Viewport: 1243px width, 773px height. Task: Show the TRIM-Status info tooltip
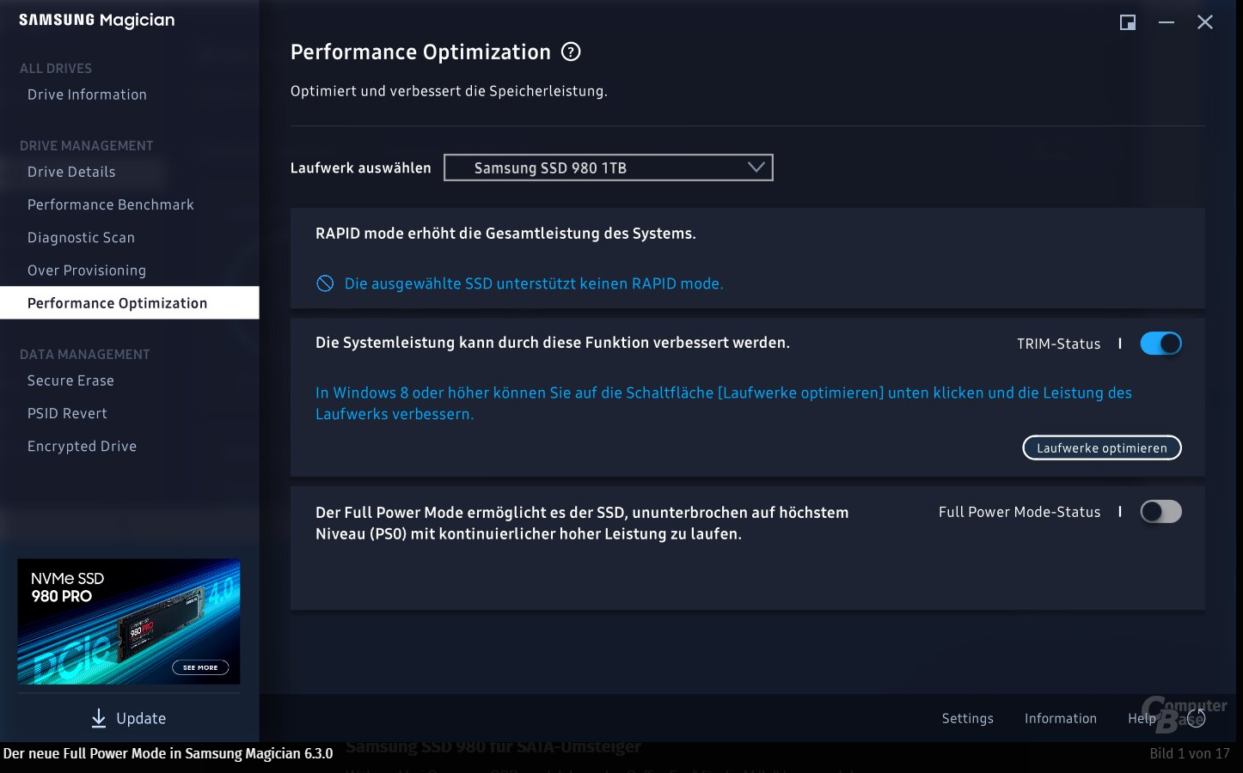[1120, 343]
